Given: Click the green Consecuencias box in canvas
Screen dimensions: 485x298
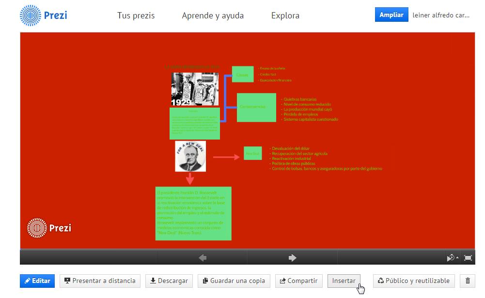Looking at the screenshot, I should coord(256,107).
